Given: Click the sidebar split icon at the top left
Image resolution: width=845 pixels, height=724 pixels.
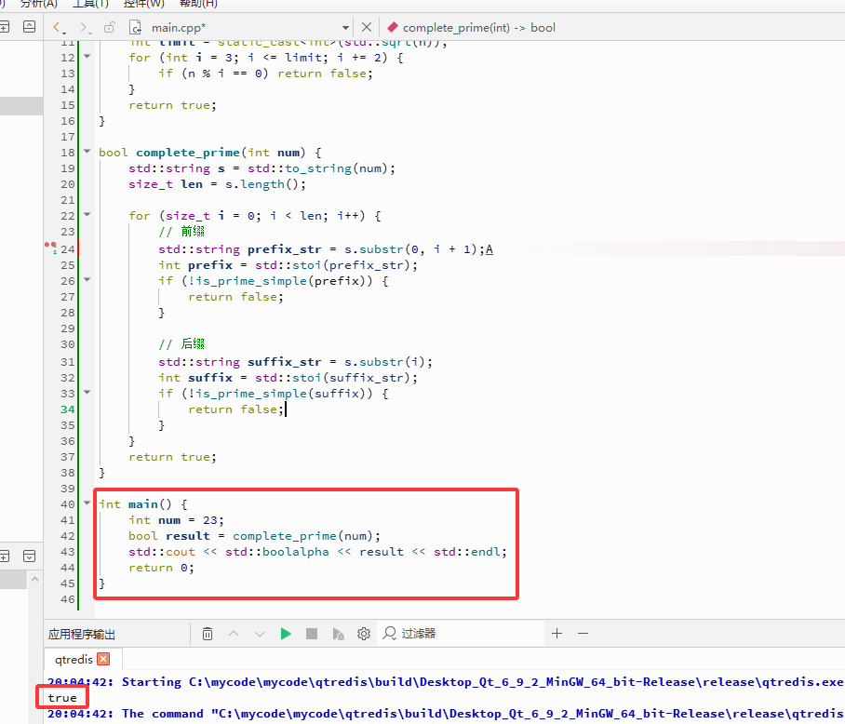Looking at the screenshot, I should 4,26.
